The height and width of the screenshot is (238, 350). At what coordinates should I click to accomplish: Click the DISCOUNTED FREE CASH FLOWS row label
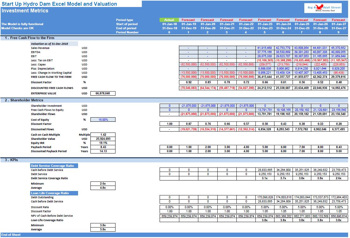[x=52, y=88]
